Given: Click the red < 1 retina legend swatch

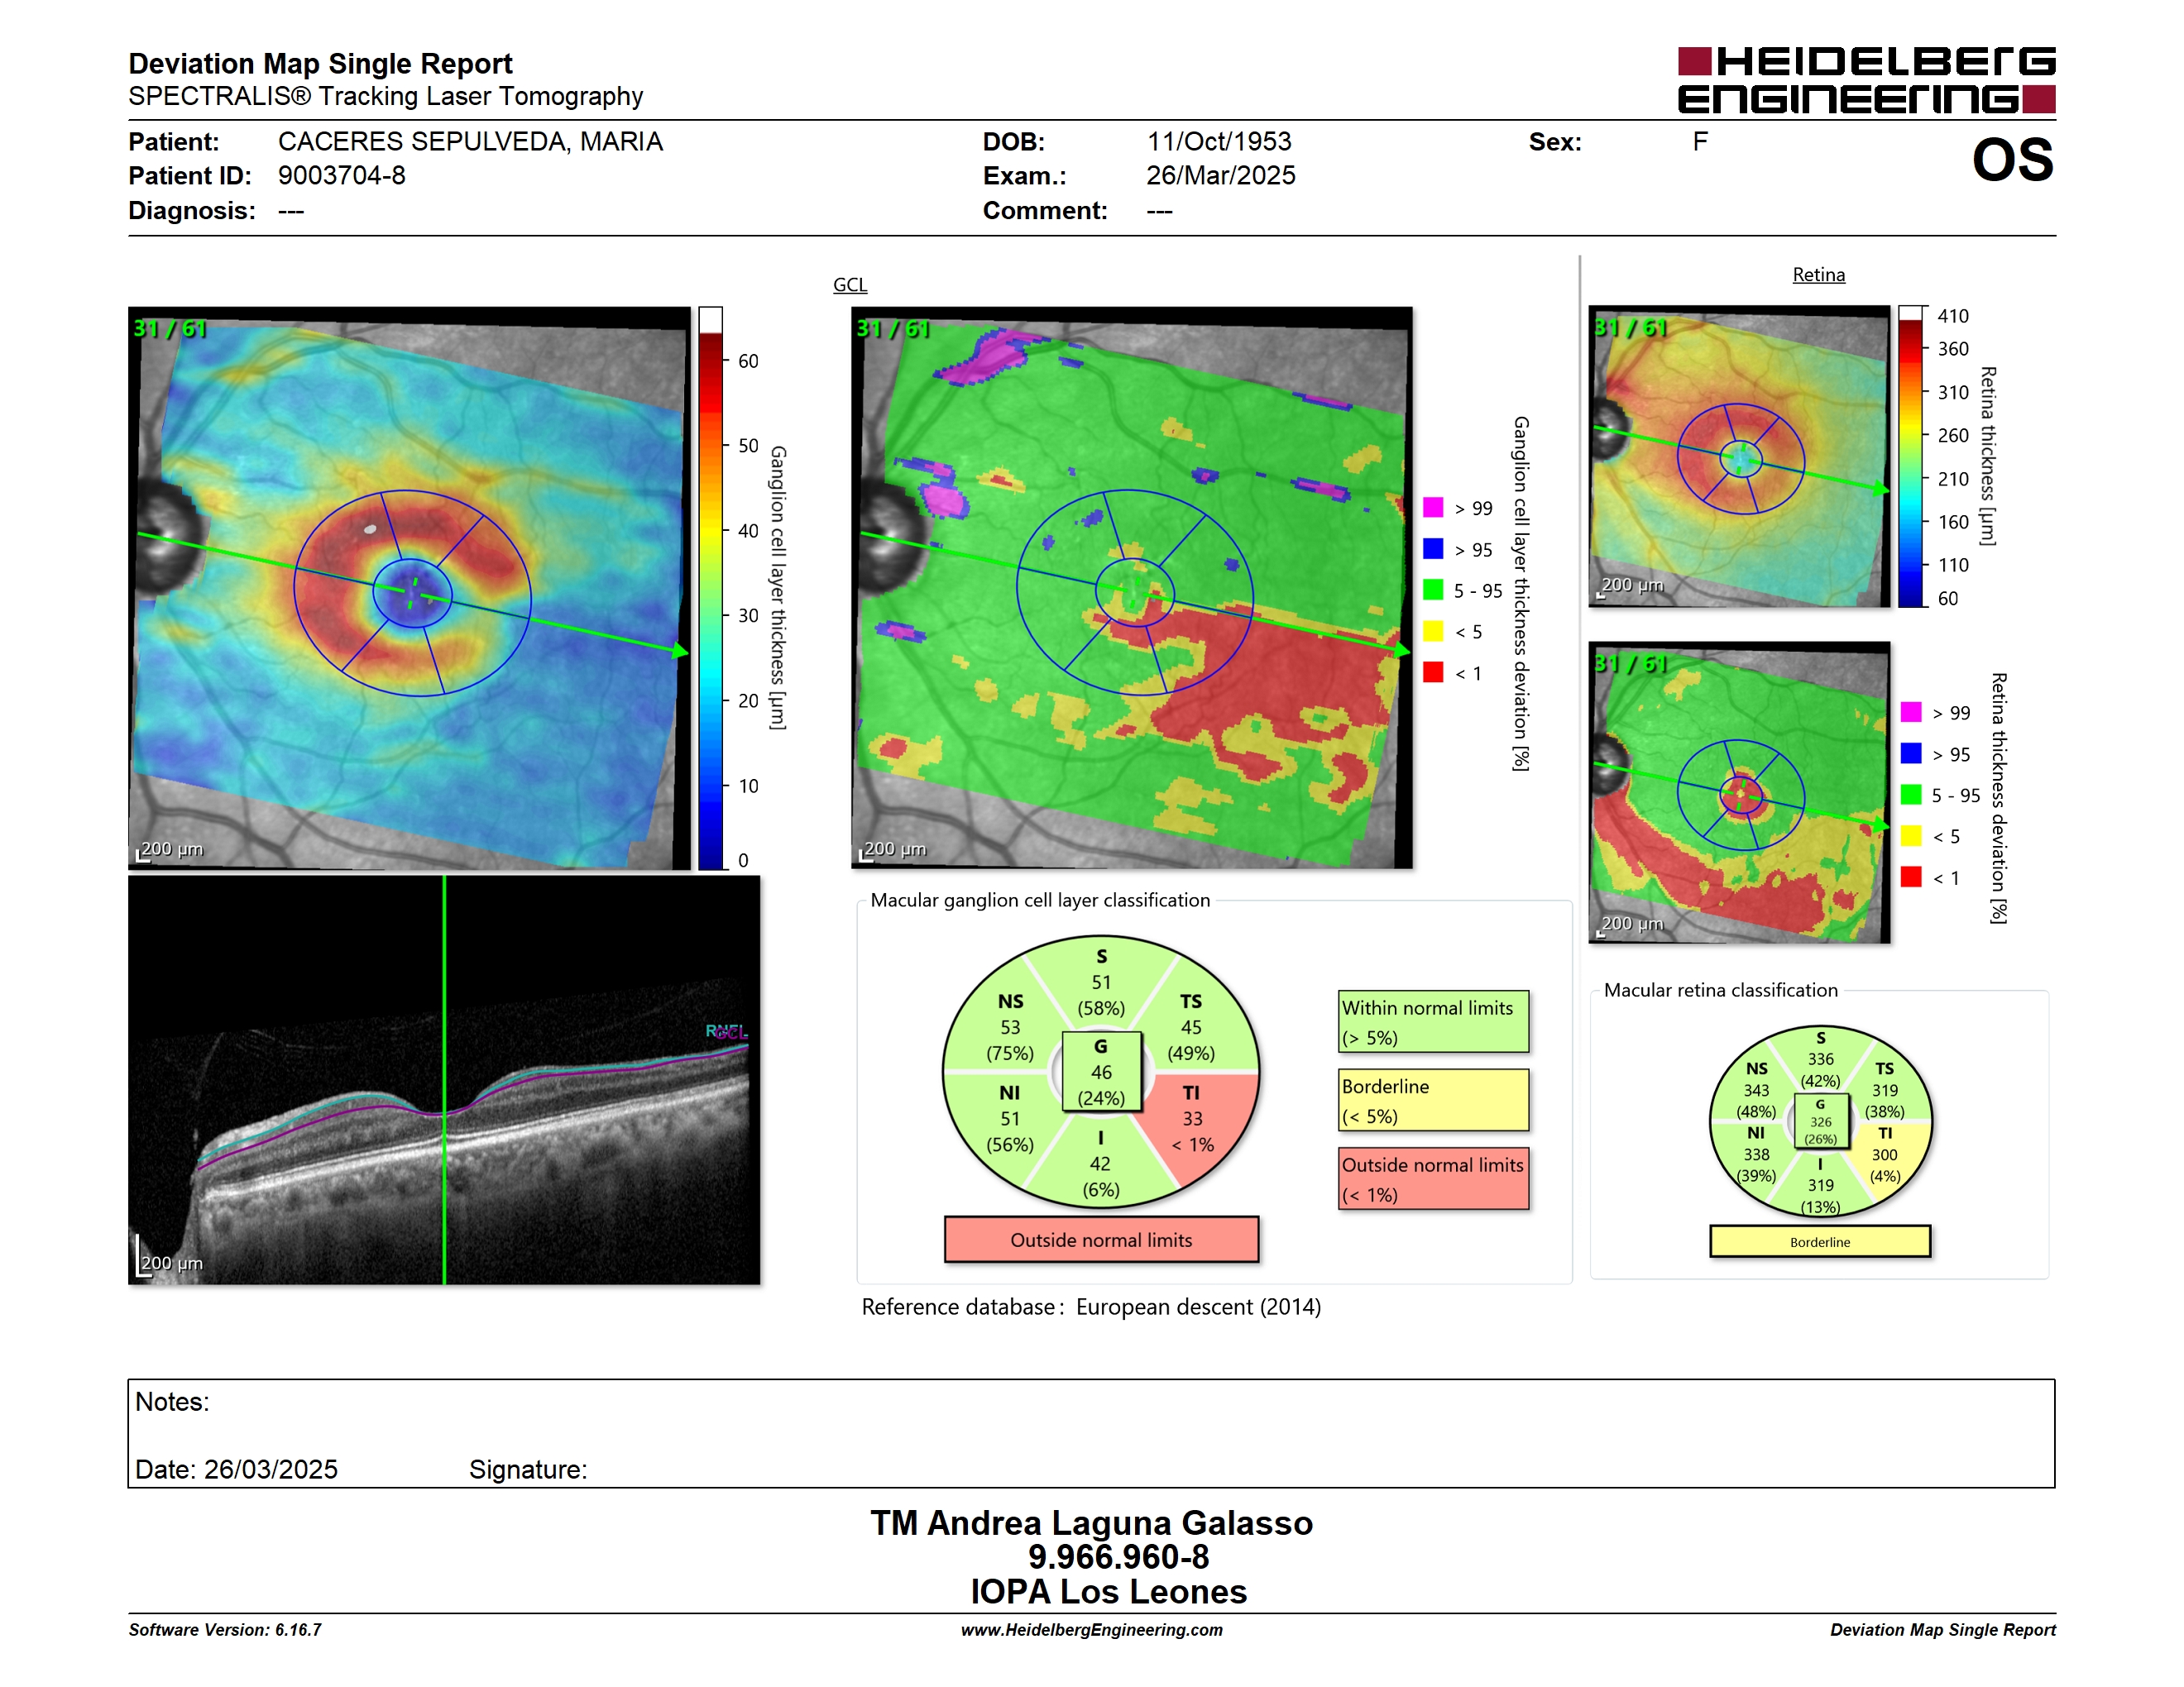Looking at the screenshot, I should point(1911,877).
